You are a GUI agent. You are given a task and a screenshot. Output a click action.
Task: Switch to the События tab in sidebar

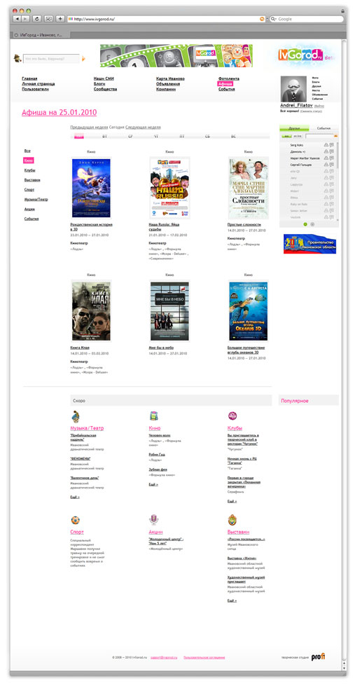[x=323, y=129]
